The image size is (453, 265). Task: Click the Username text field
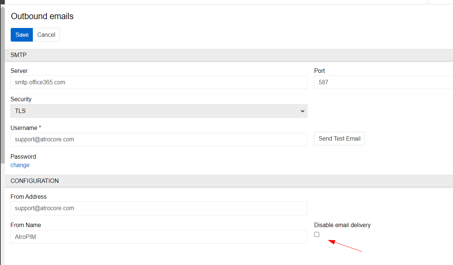[x=158, y=139]
